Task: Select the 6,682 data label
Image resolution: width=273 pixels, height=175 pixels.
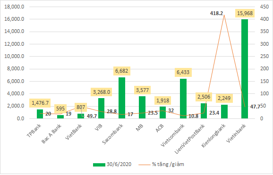Action: point(122,71)
